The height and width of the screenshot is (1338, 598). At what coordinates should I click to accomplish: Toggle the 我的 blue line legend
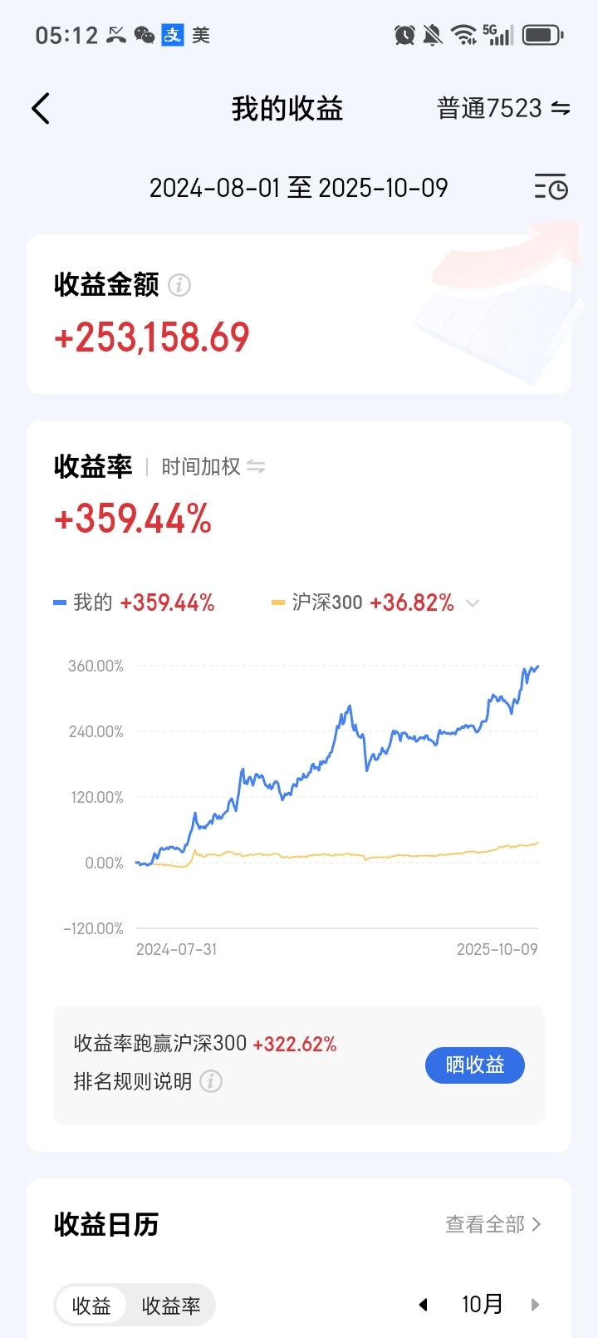click(x=134, y=603)
